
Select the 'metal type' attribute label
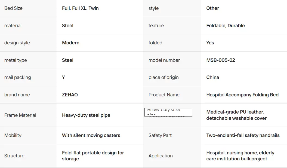coord(16,60)
